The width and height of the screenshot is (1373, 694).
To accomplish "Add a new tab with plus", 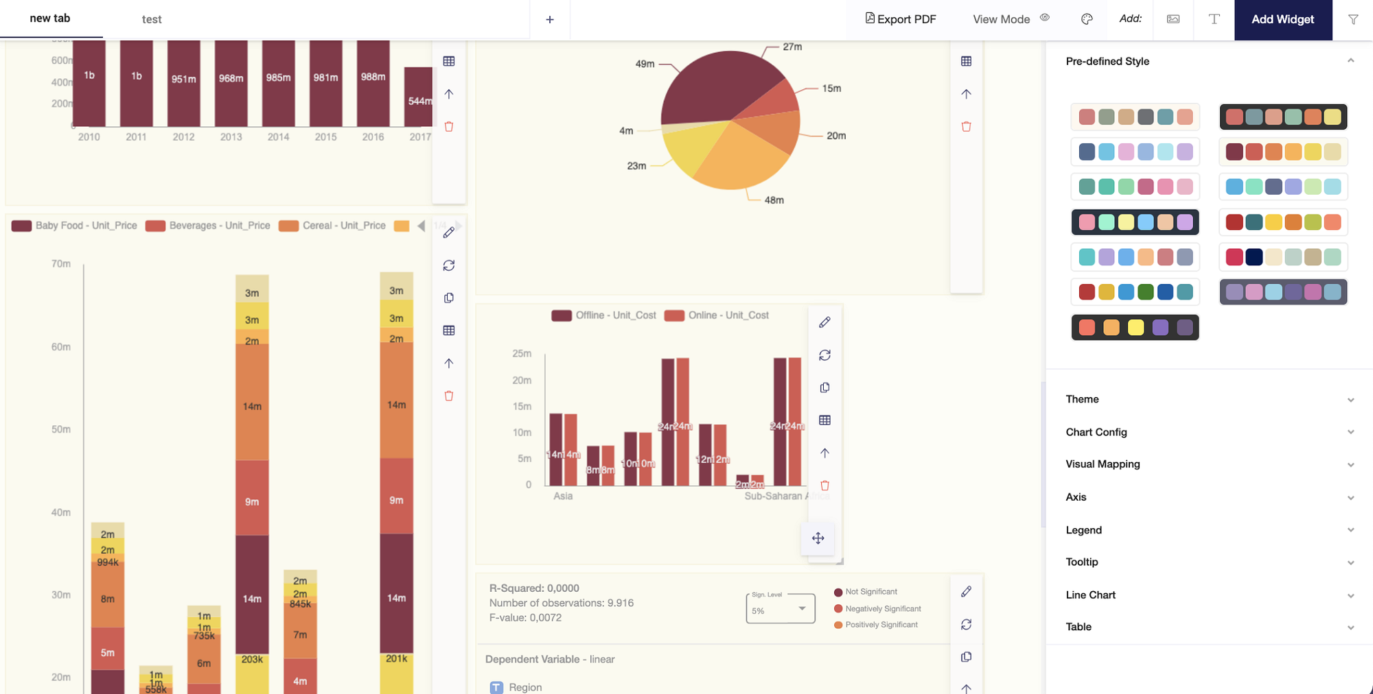I will 550,19.
